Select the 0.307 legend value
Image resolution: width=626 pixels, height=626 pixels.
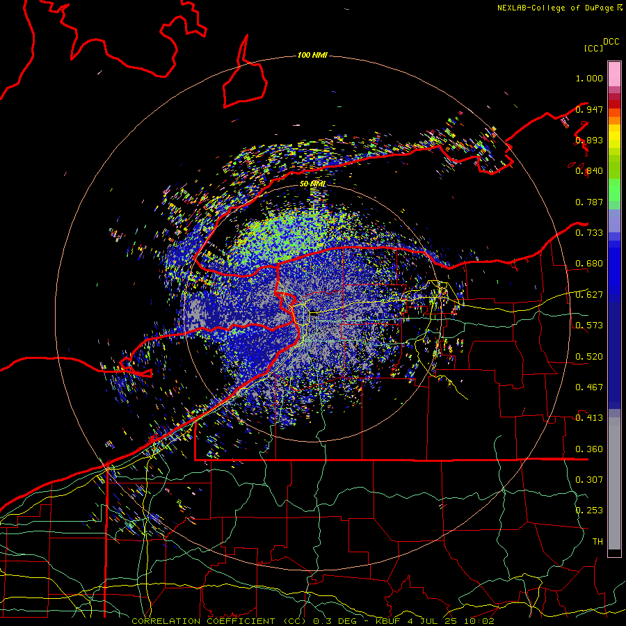(x=589, y=480)
